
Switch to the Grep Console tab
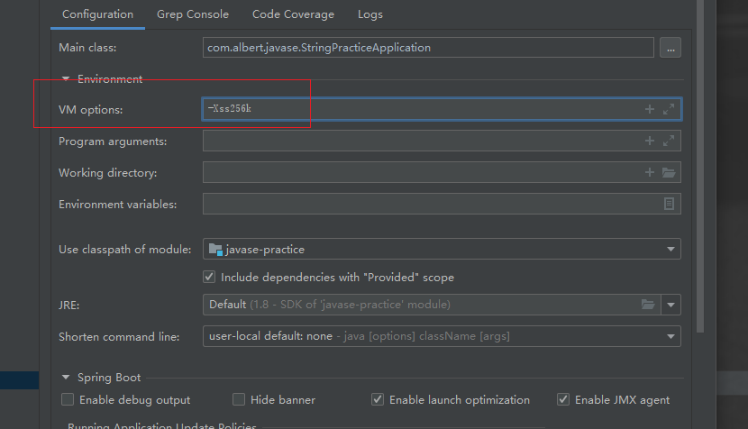tap(193, 14)
